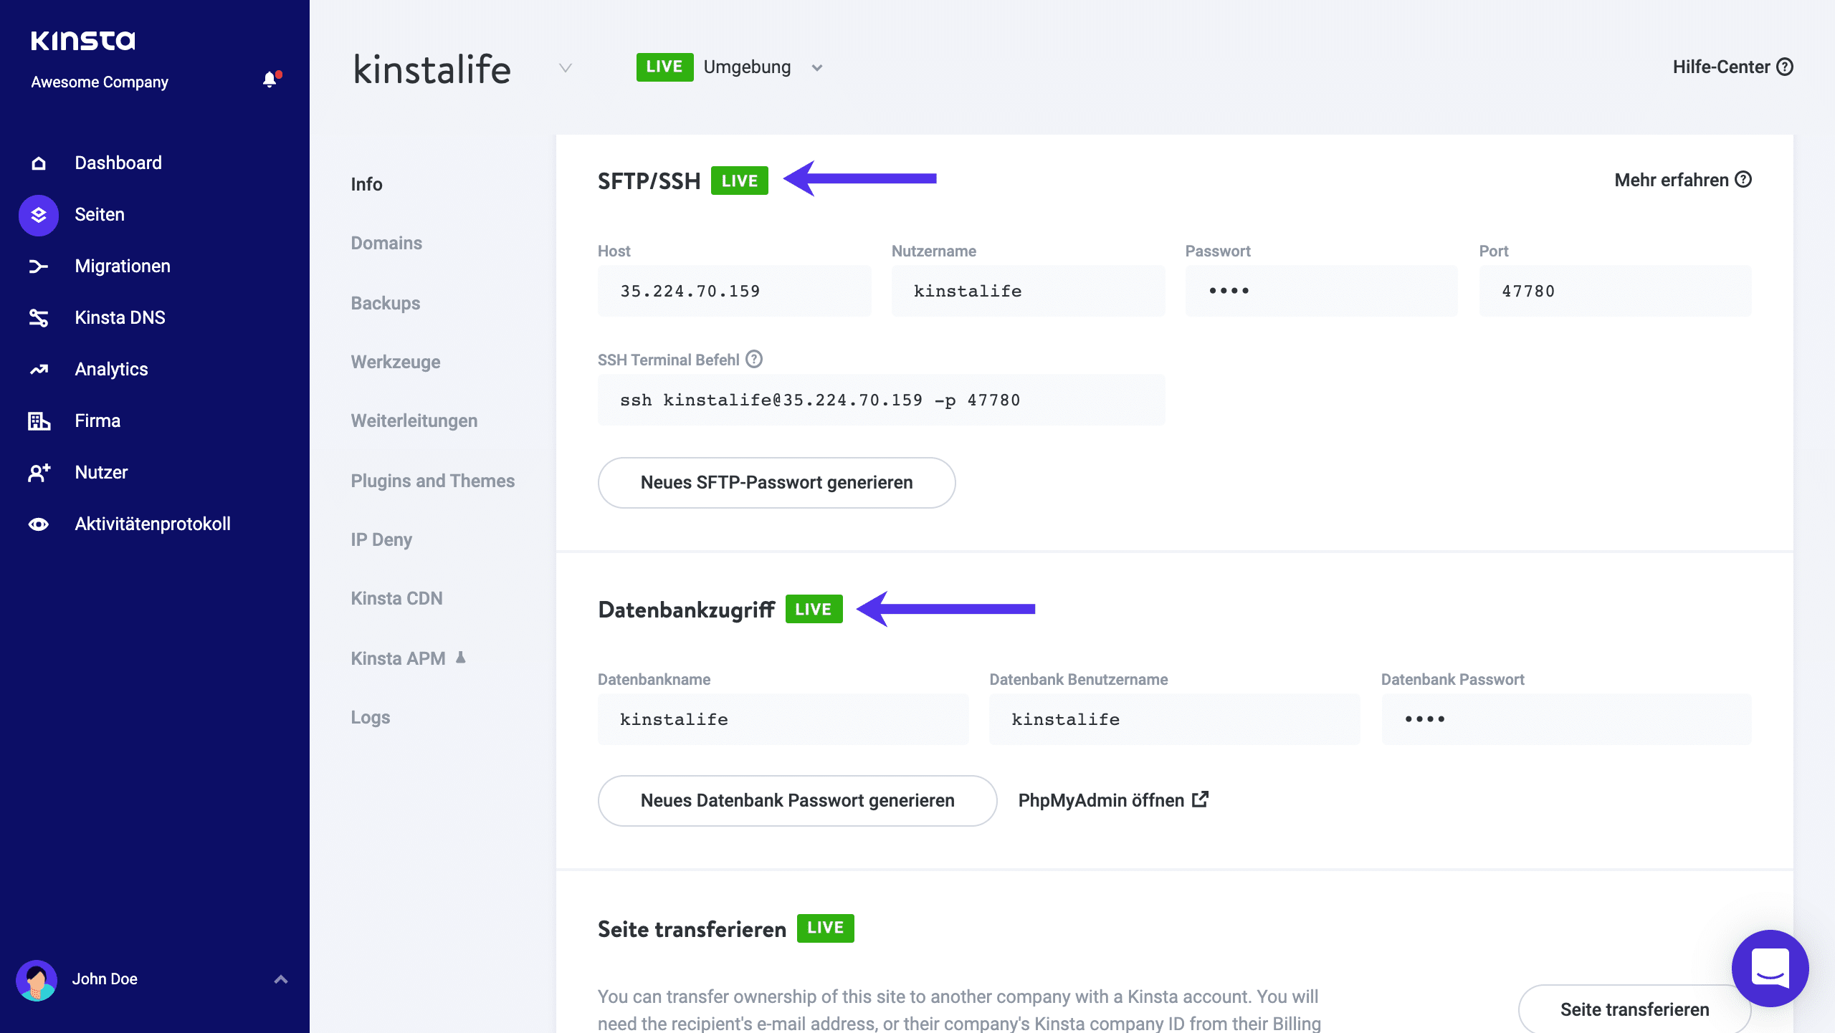Click the Migrationen icon in sidebar
1835x1033 pixels.
click(x=37, y=266)
